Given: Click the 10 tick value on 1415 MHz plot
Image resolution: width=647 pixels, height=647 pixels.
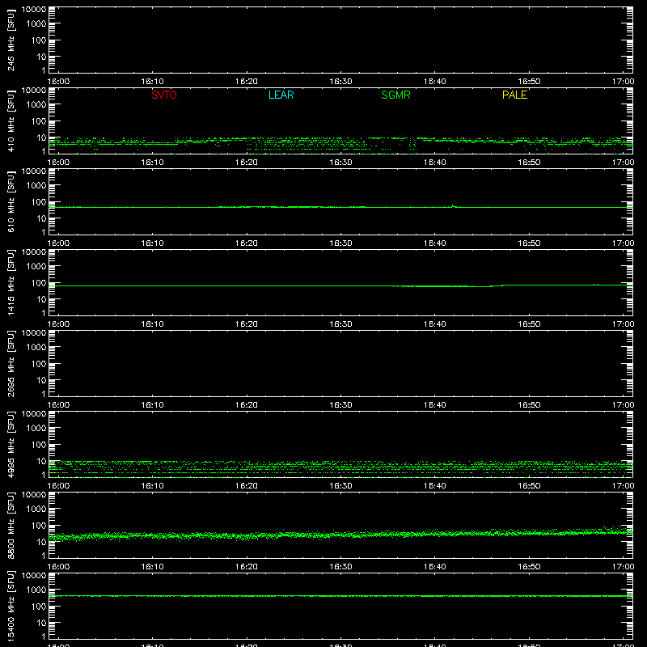Looking at the screenshot, I should [41, 299].
